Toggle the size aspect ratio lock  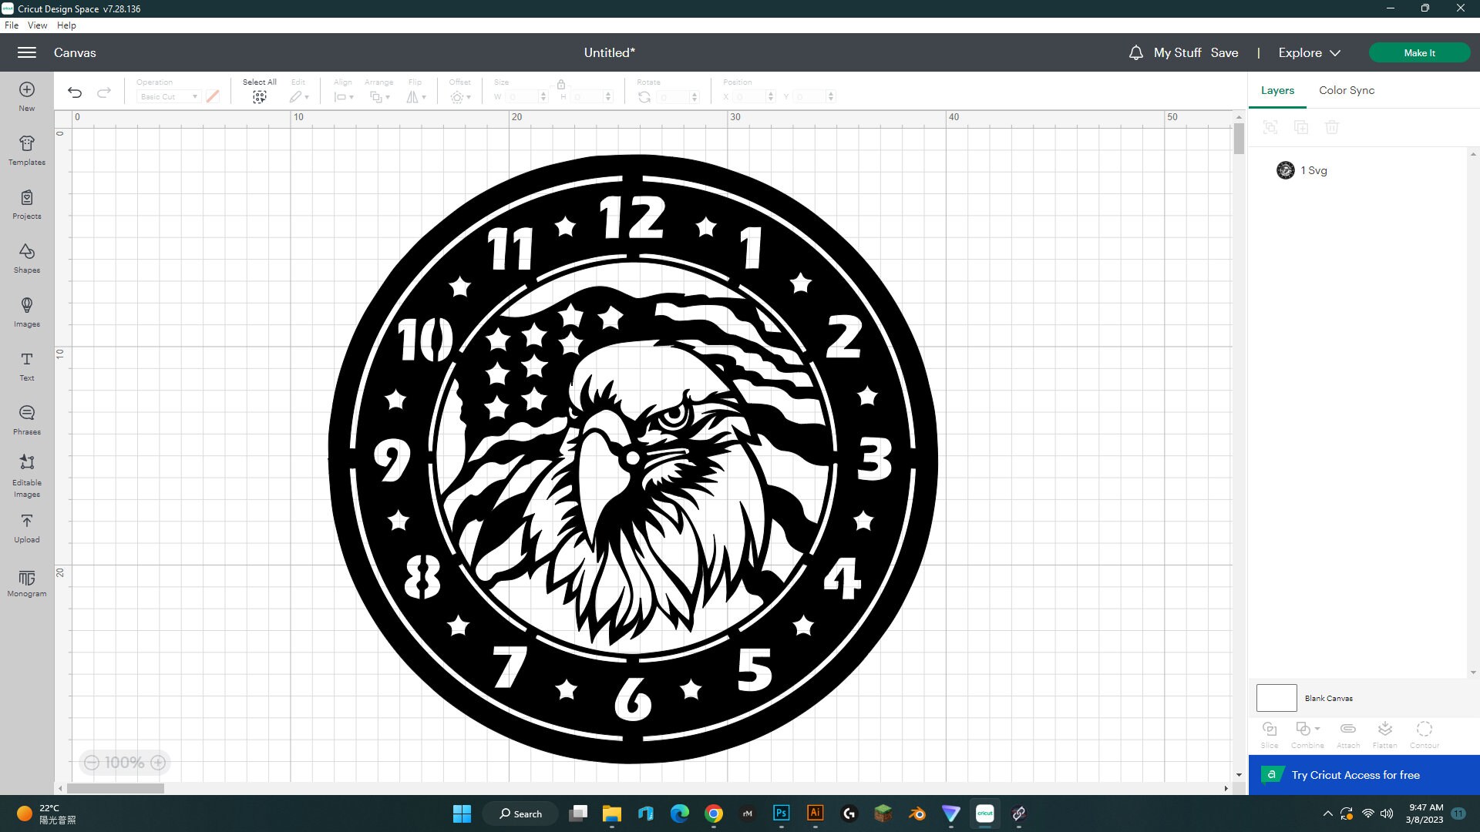coord(562,86)
